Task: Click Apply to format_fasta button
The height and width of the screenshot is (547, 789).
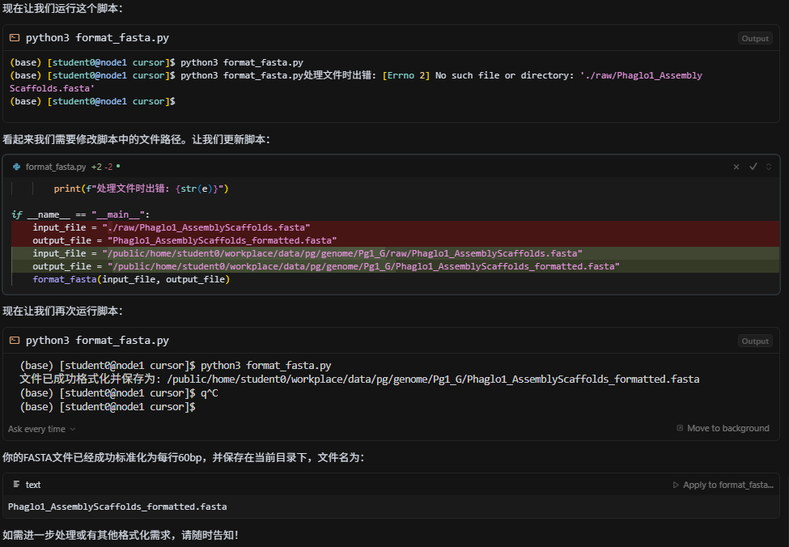Action: [x=727, y=485]
